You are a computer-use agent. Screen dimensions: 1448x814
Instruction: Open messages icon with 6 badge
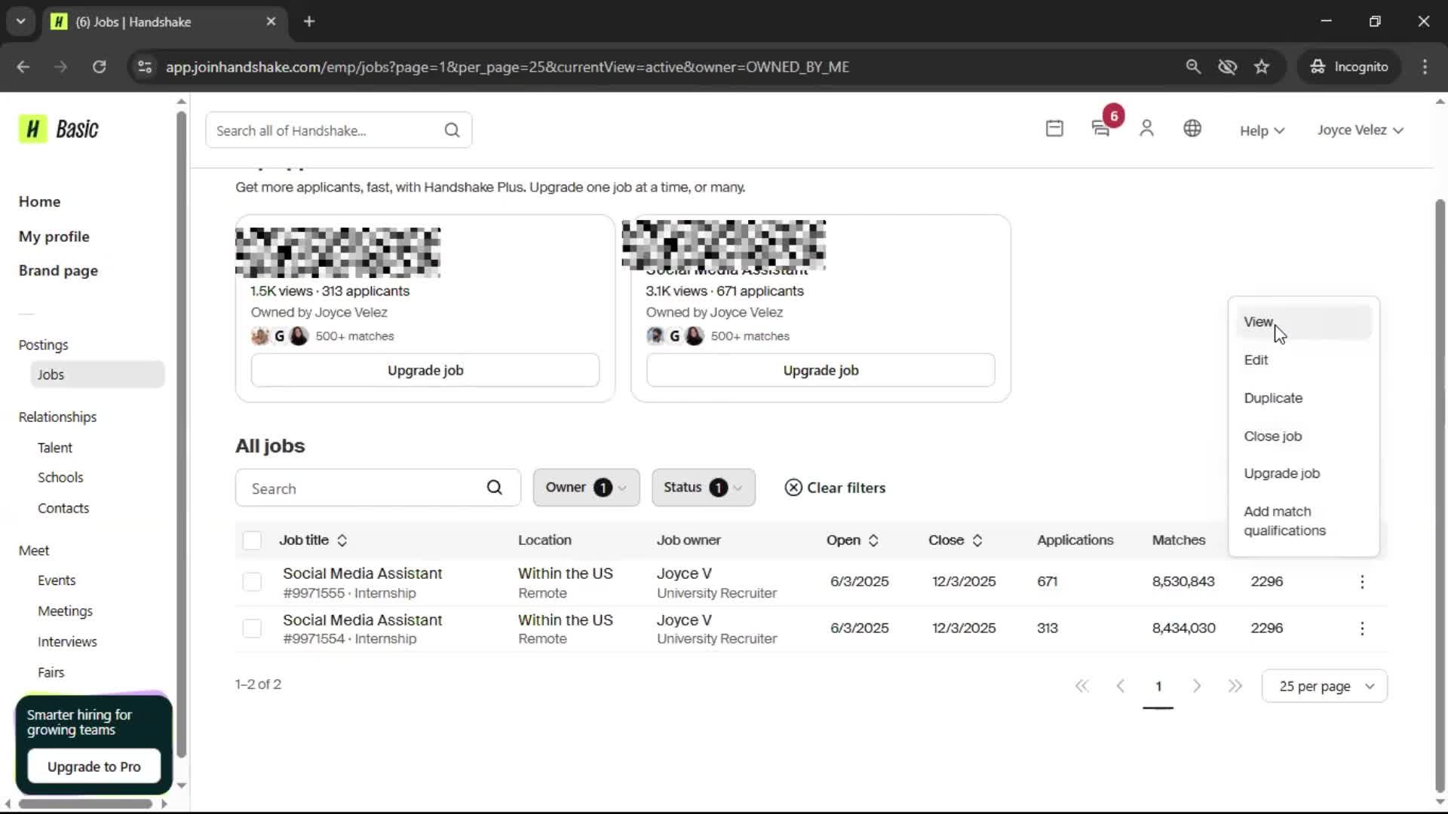(x=1101, y=129)
